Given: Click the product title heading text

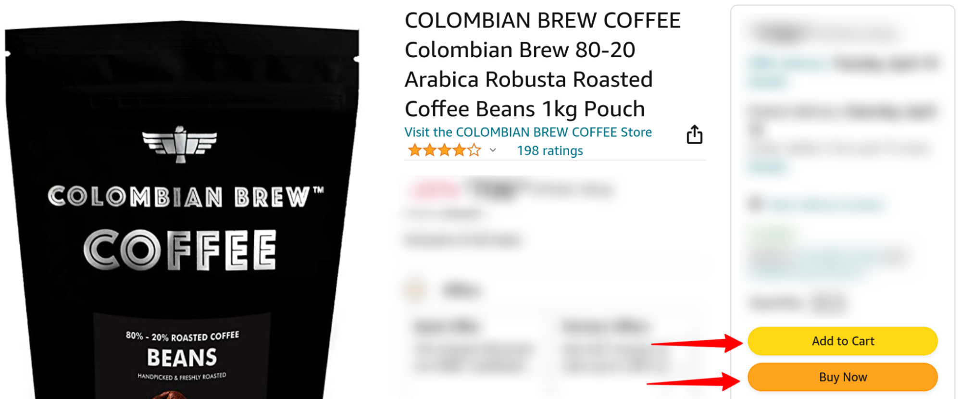Looking at the screenshot, I should [x=542, y=64].
